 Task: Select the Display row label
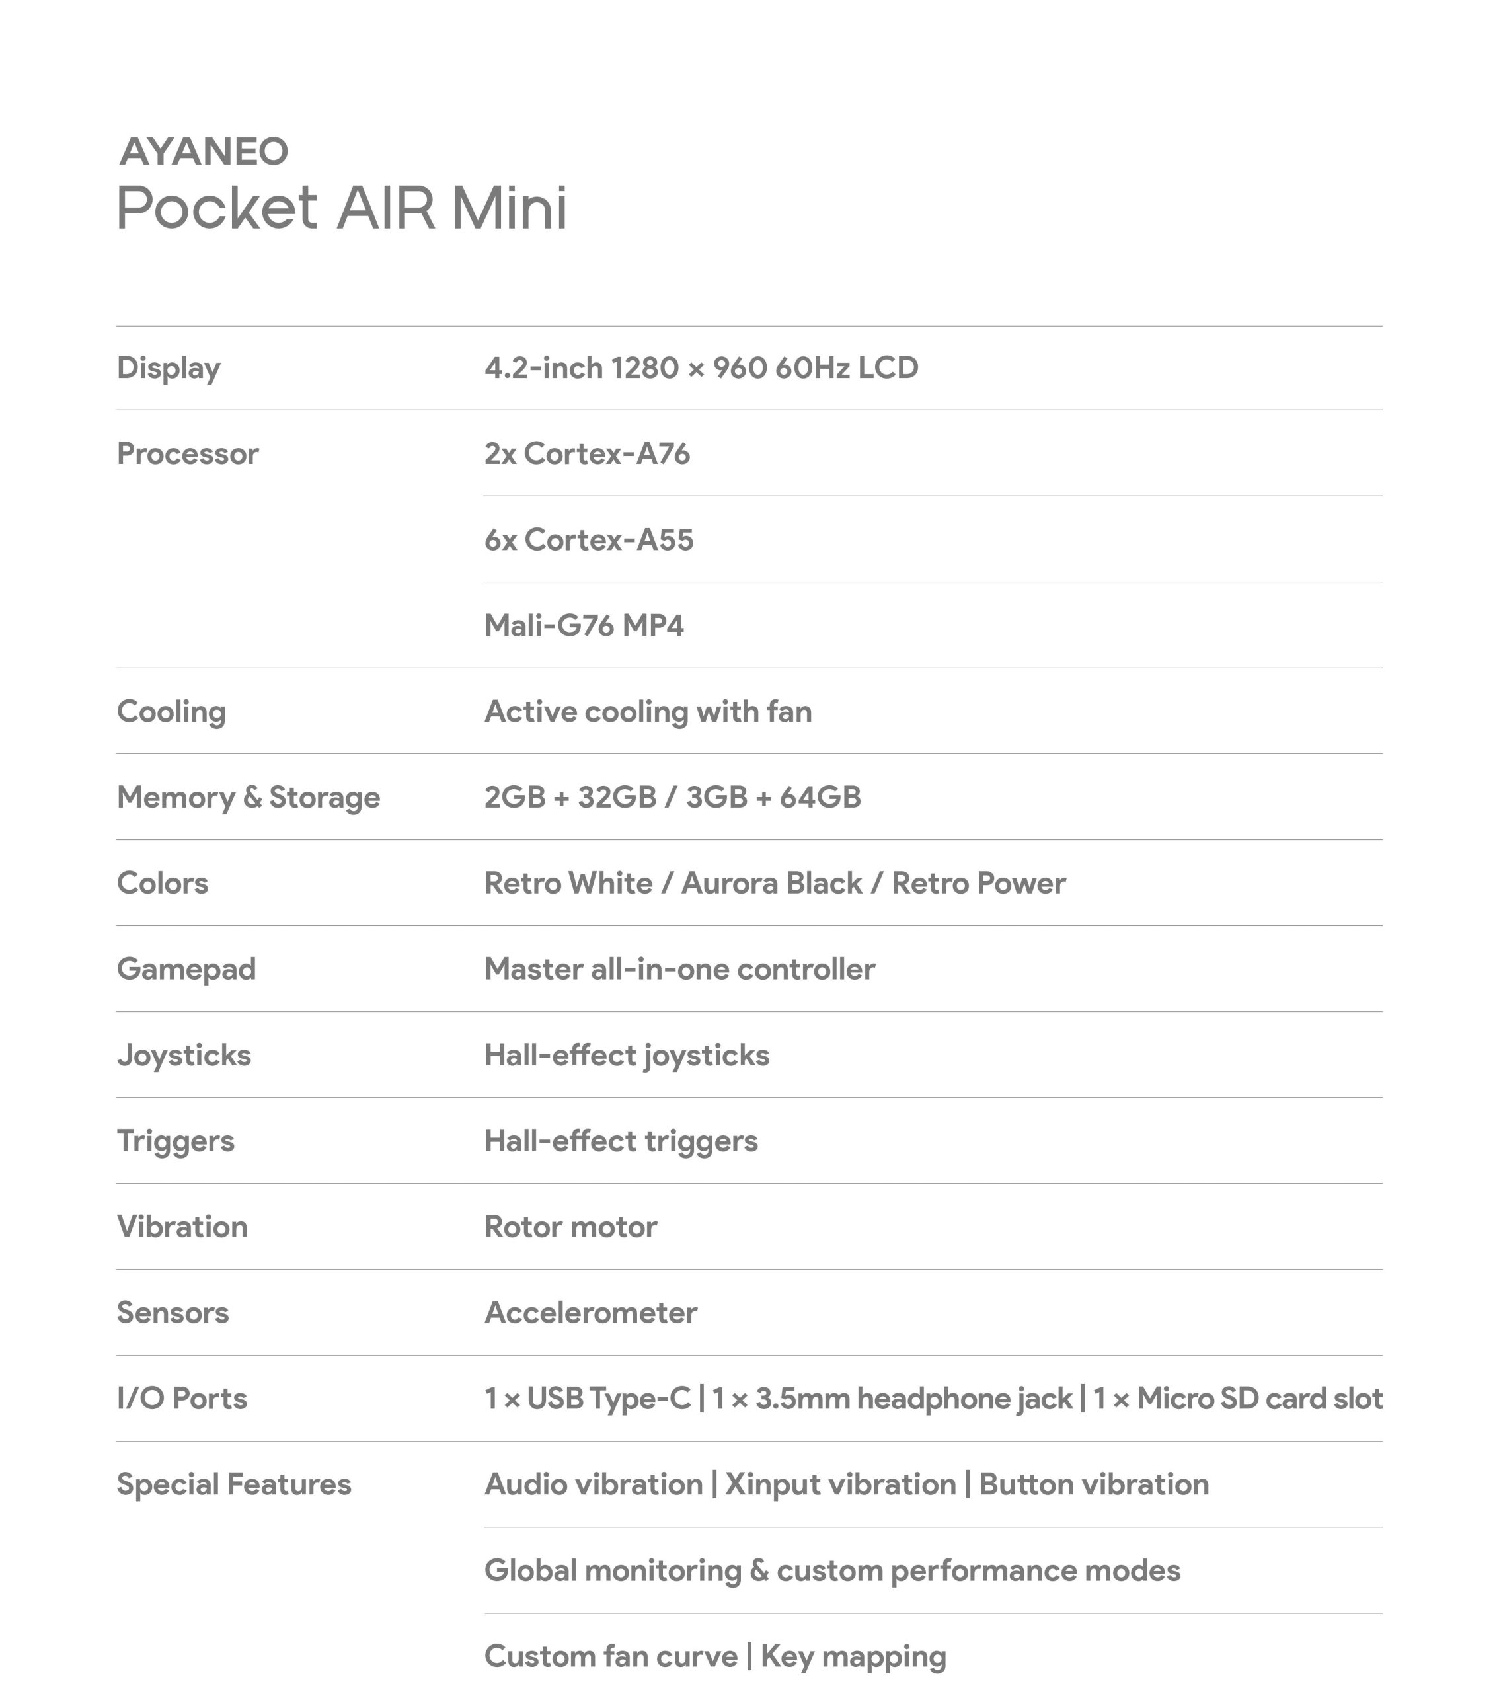[168, 367]
